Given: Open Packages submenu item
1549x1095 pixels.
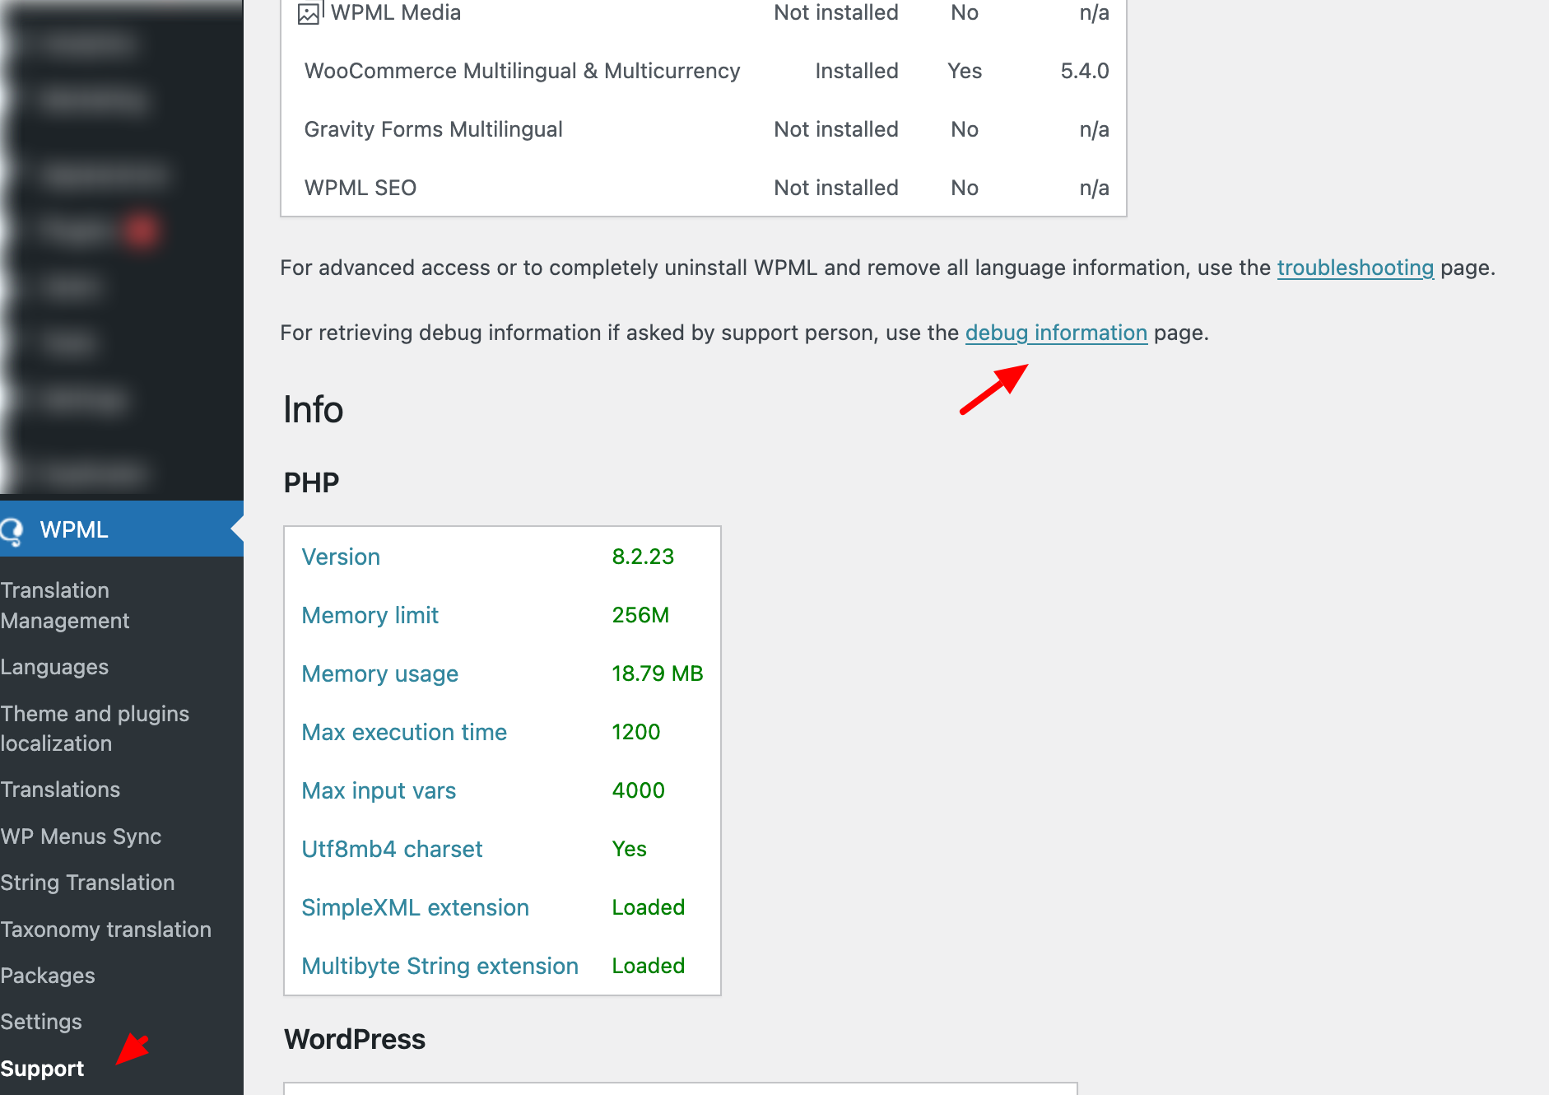Looking at the screenshot, I should point(48,976).
